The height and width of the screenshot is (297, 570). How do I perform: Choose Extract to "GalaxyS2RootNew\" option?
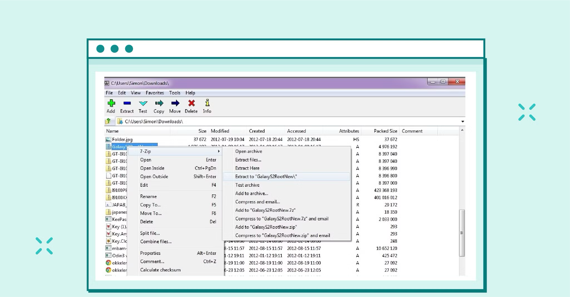266,176
